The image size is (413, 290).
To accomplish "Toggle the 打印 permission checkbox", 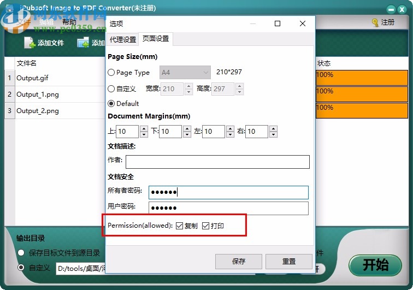I will pyautogui.click(x=206, y=226).
